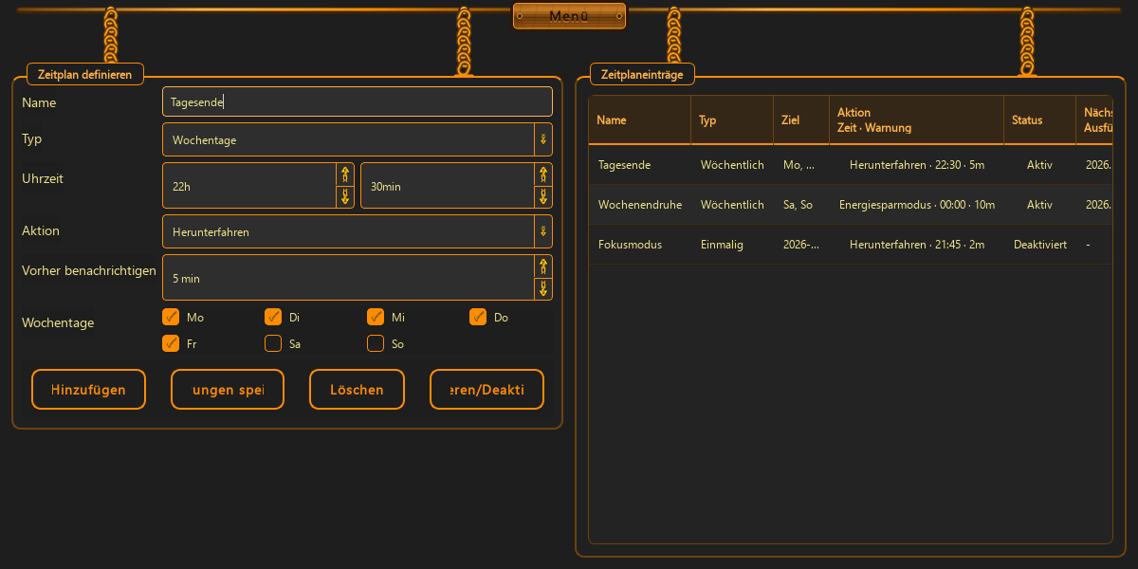1138x569 pixels.
Task: Expand Typ combo box arrow
Action: pyautogui.click(x=543, y=139)
